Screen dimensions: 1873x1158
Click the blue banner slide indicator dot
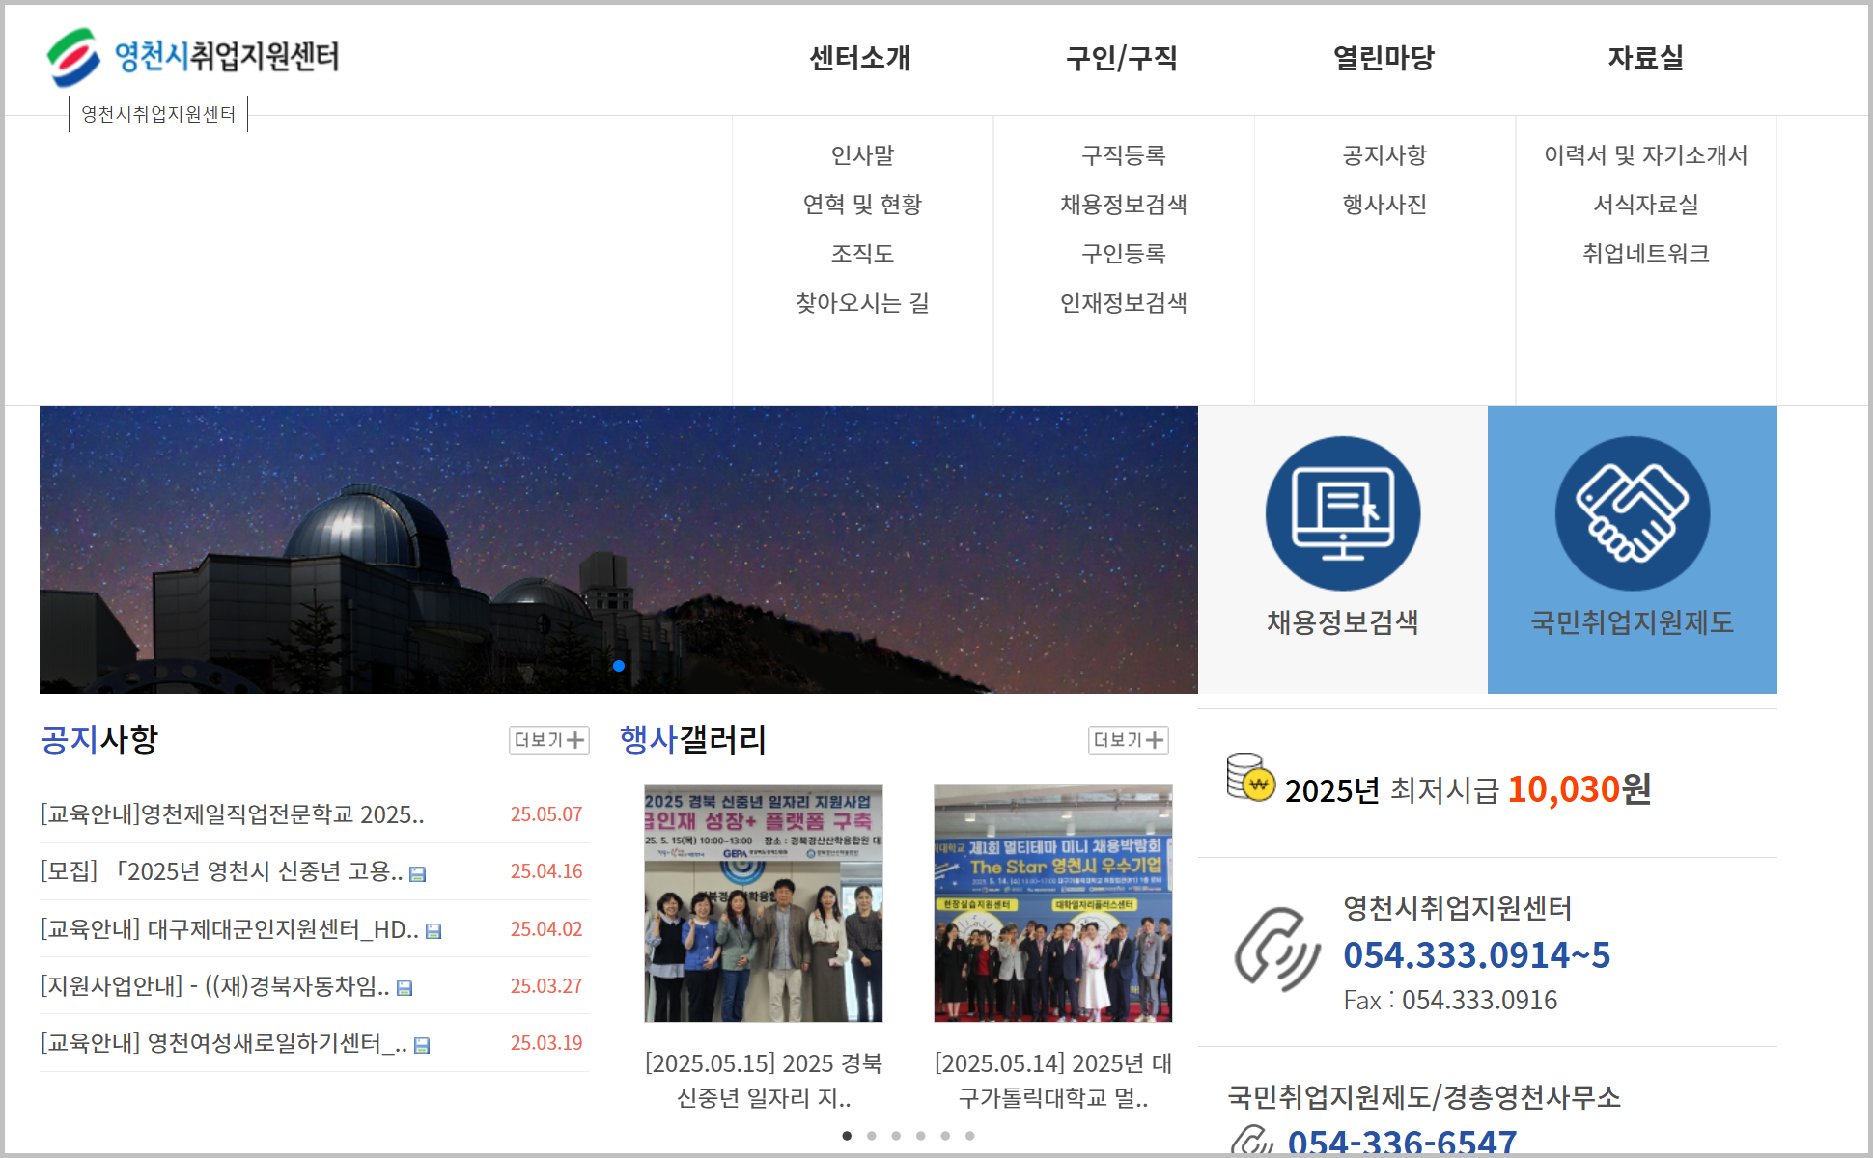click(619, 666)
